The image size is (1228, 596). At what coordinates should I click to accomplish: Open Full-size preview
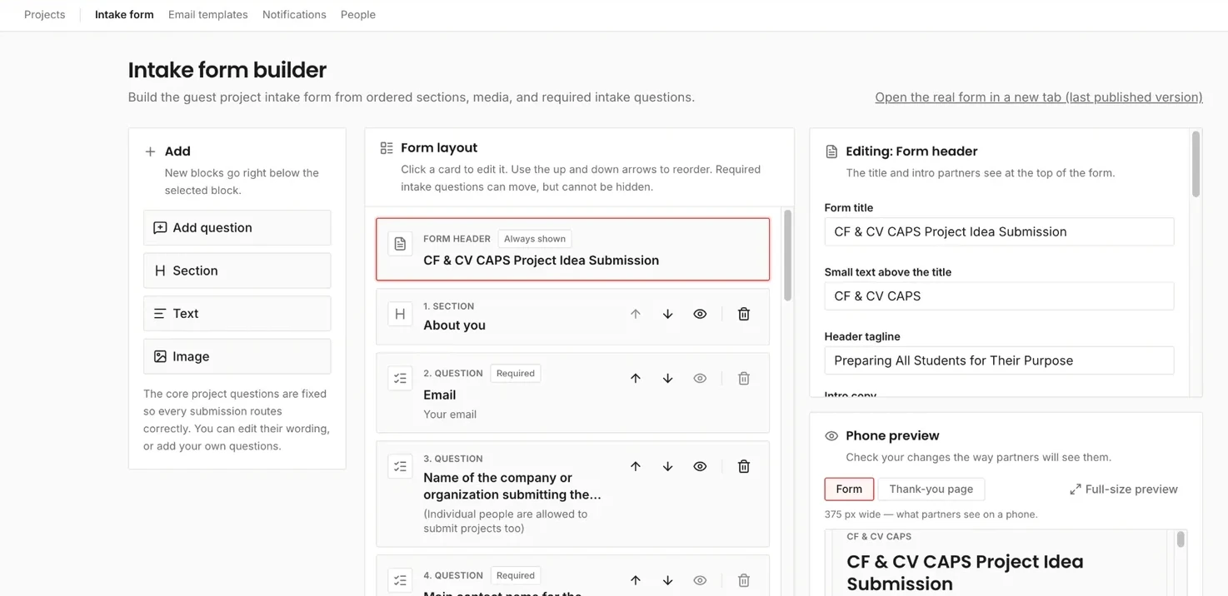pyautogui.click(x=1124, y=489)
